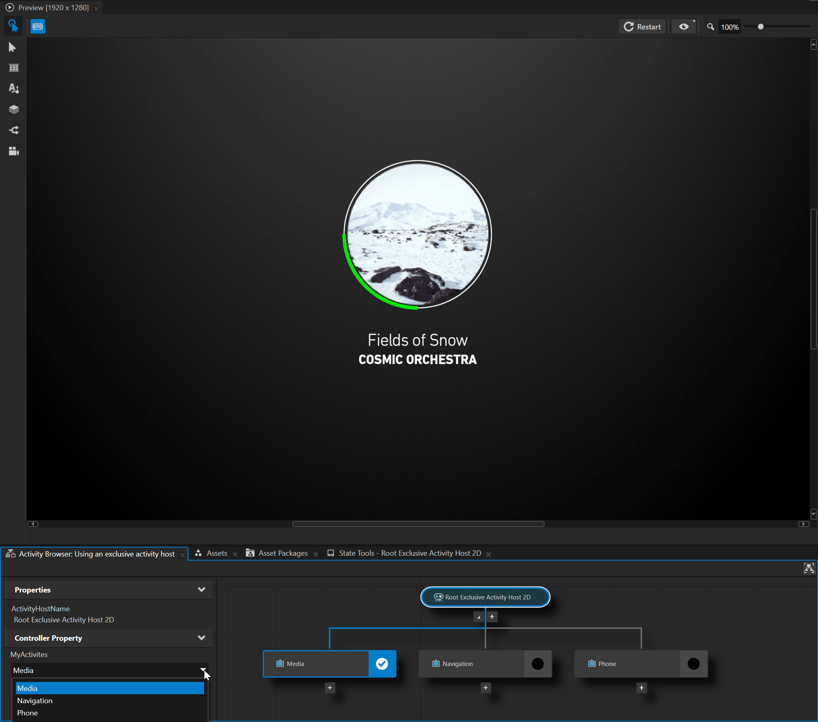
Task: Switch to the State Tools tab
Action: [409, 553]
